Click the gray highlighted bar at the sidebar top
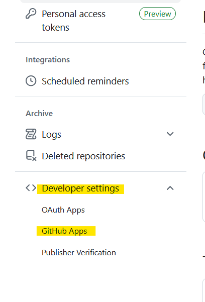The image size is (205, 302). [x=100, y=2]
